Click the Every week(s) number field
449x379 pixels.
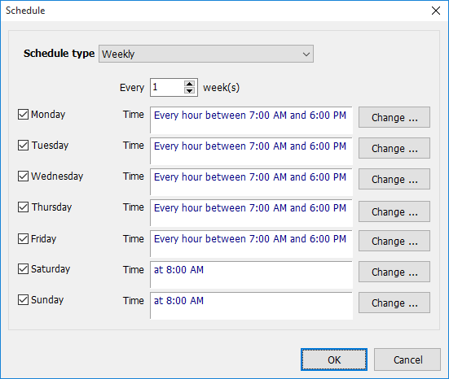click(x=167, y=87)
